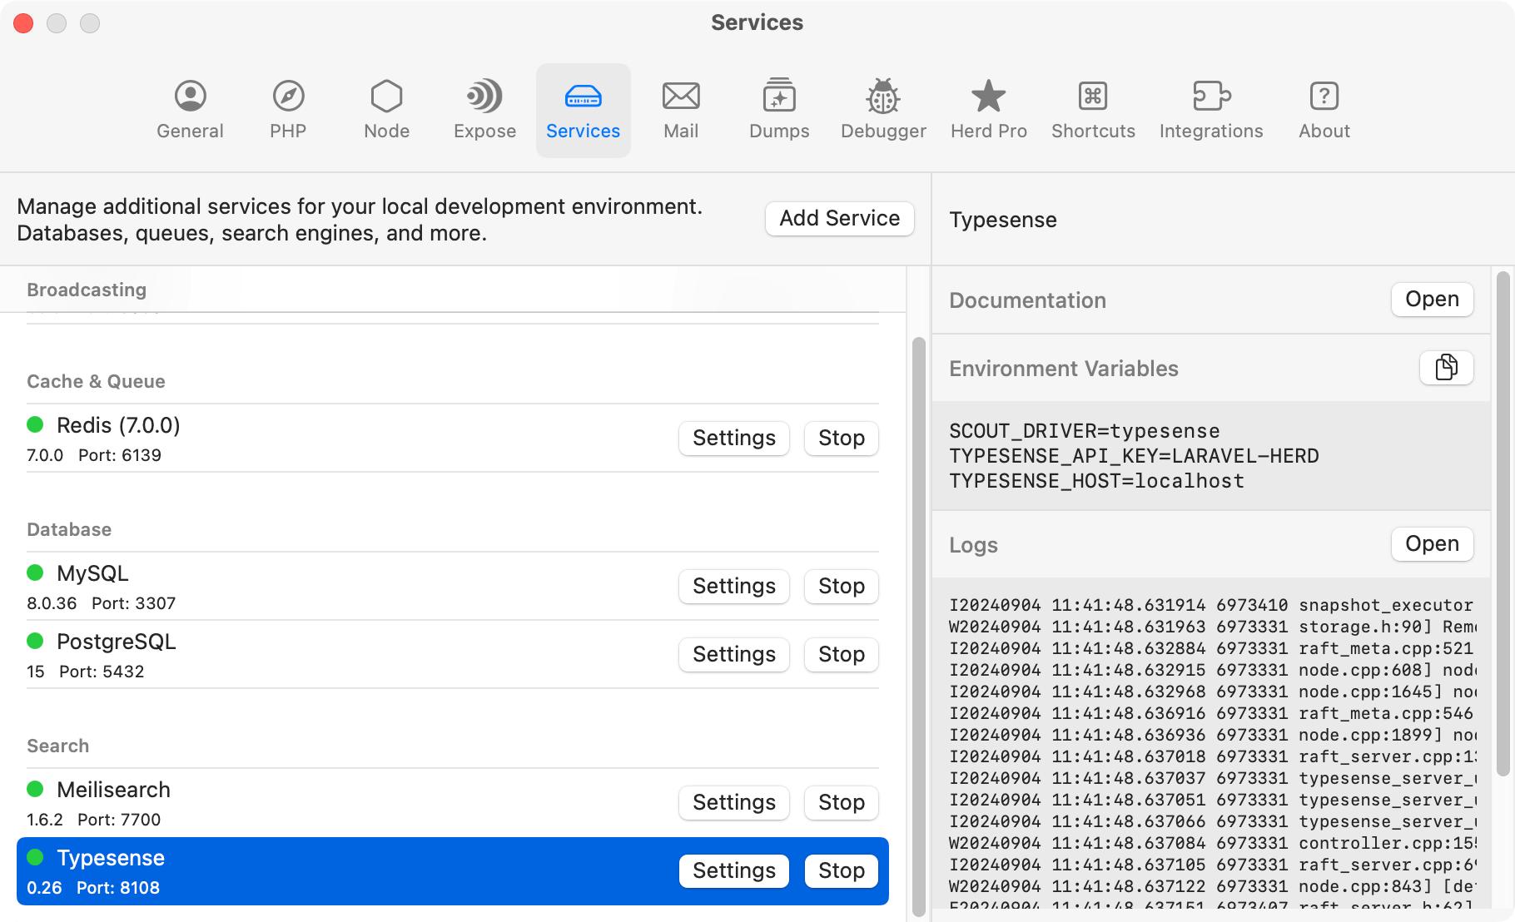1515x922 pixels.
Task: Open the Typesense documentation
Action: [x=1432, y=299]
